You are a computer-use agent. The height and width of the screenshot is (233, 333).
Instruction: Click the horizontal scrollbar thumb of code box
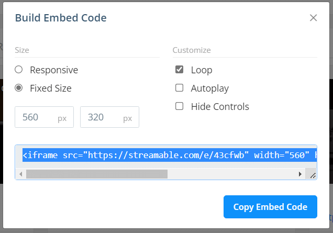(x=97, y=174)
